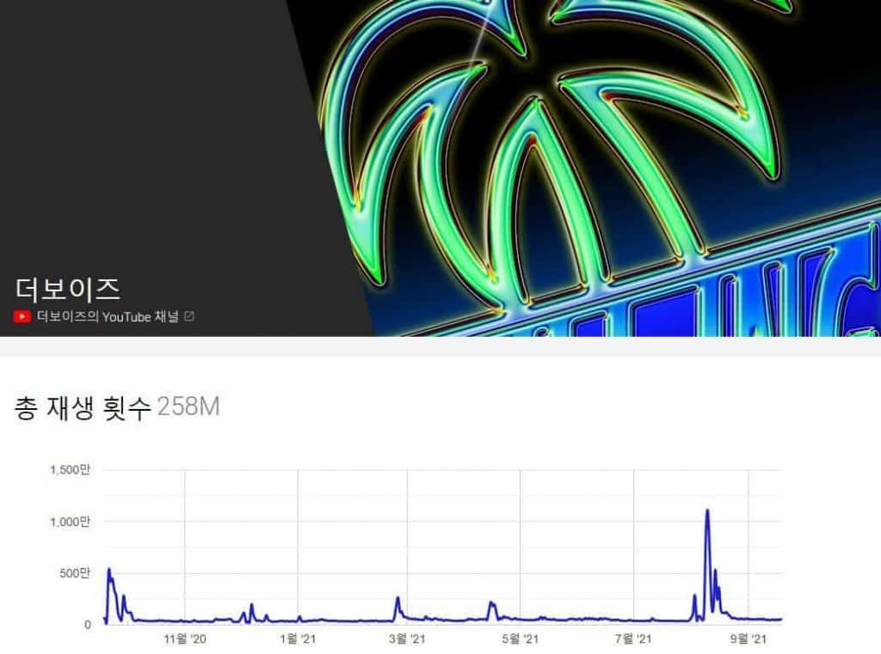Screen dimensions: 881x654
Task: Click the 1월 '21 x-axis label
Action: click(298, 639)
